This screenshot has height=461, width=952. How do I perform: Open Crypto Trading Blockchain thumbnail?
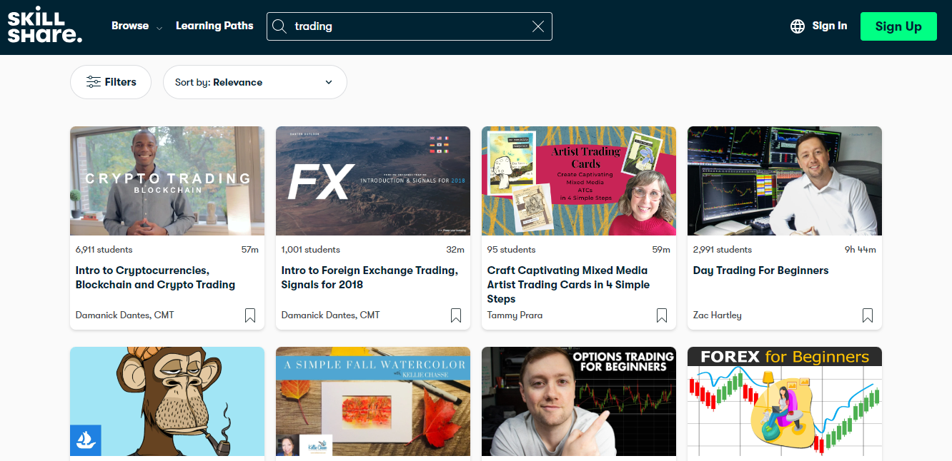(167, 181)
